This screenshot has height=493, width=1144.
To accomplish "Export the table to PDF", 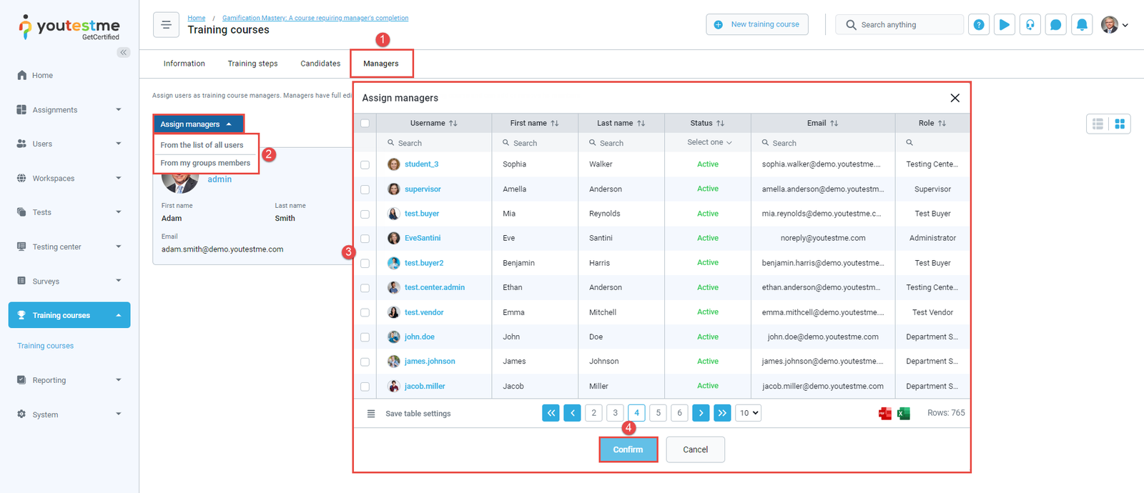I will (884, 413).
